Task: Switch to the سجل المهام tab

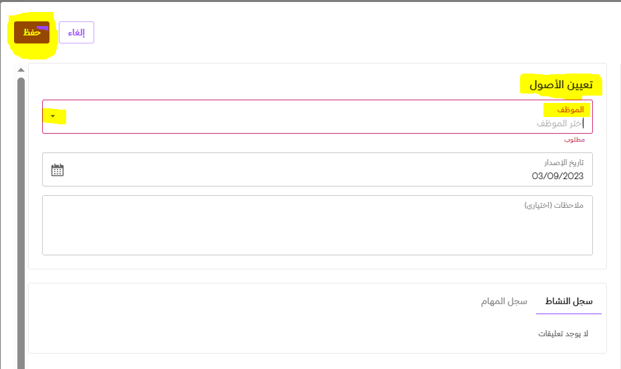Action: click(x=504, y=301)
